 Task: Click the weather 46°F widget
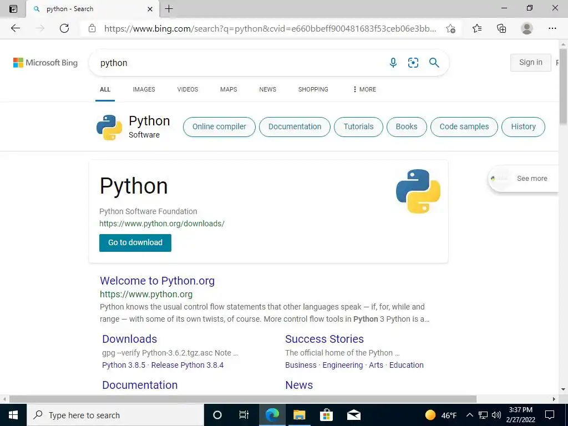tap(441, 415)
